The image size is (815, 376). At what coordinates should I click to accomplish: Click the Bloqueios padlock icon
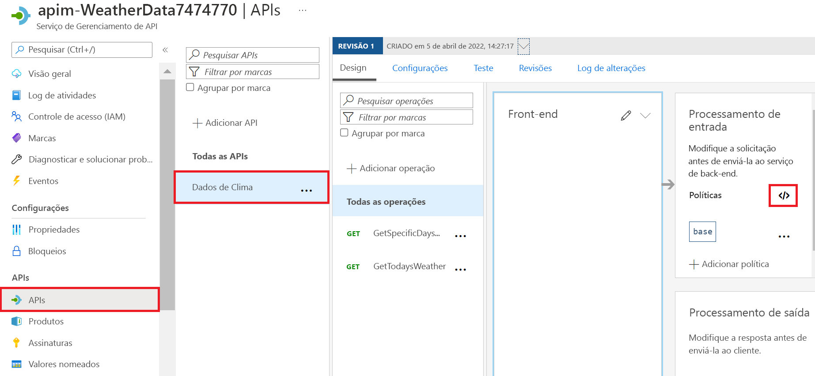16,251
